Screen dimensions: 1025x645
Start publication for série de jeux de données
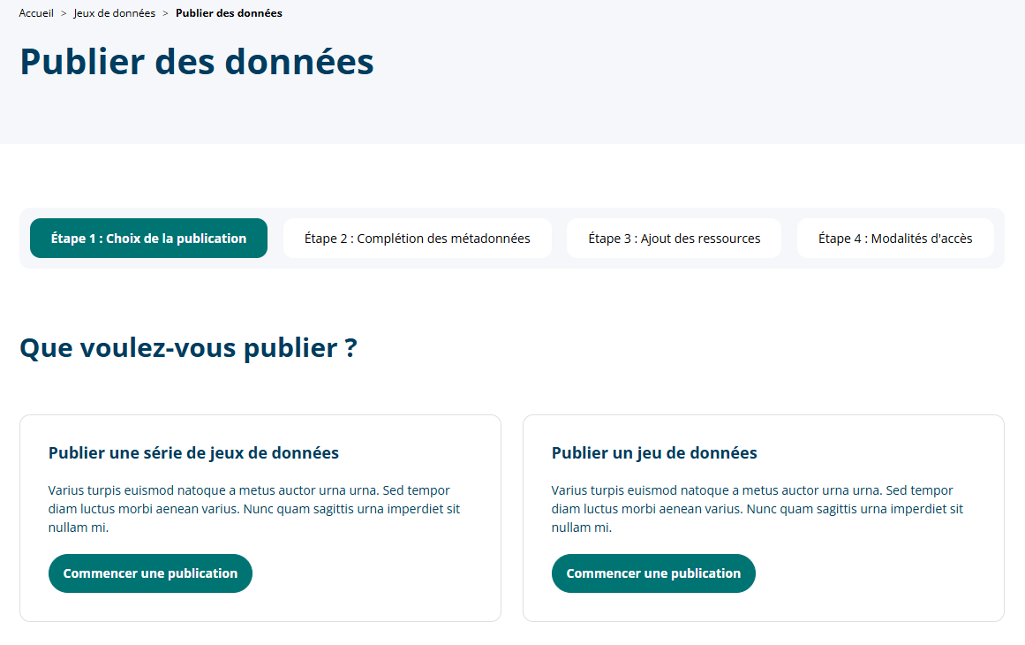pyautogui.click(x=150, y=573)
